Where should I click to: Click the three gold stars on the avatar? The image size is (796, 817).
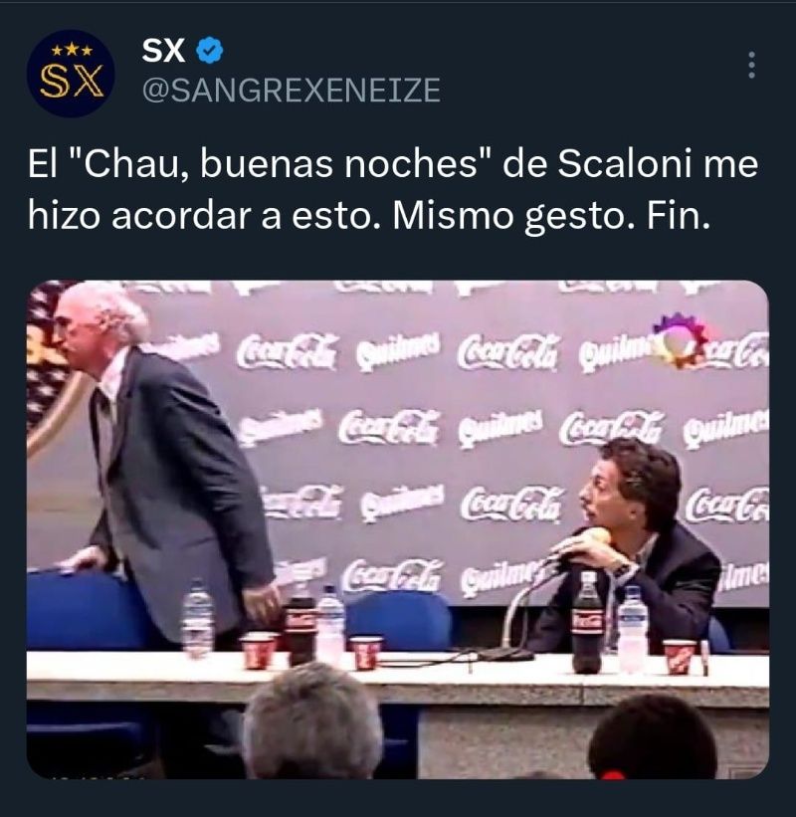[x=72, y=51]
